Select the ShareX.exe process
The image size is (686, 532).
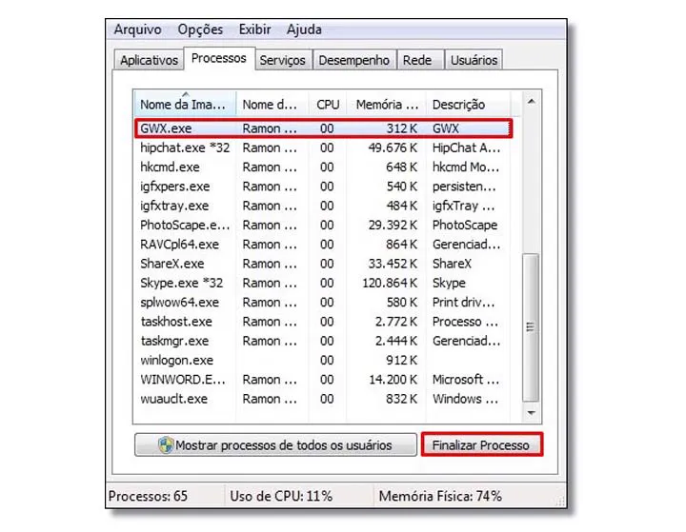coord(323,264)
